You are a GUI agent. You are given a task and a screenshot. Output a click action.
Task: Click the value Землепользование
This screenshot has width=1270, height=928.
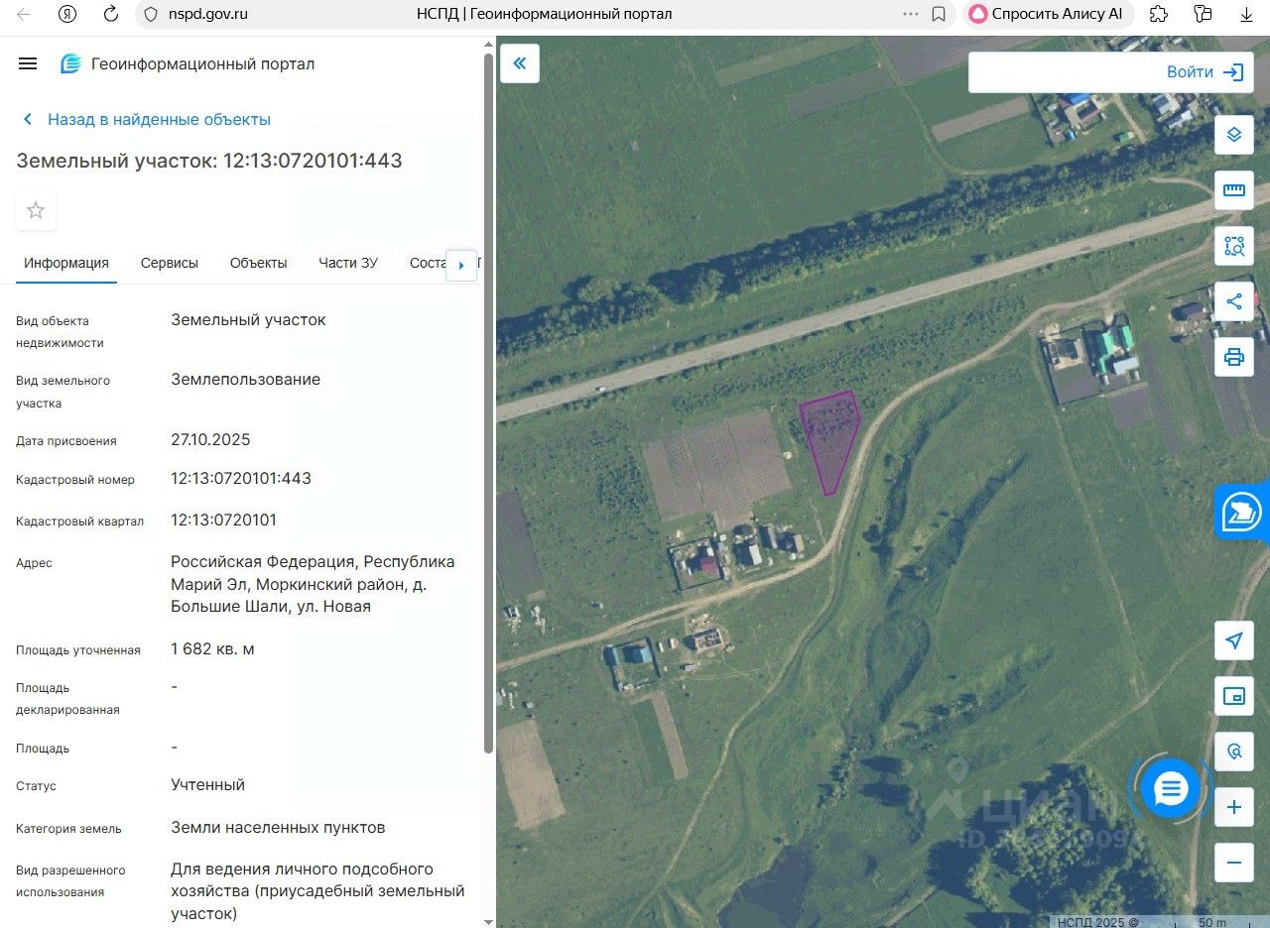coord(246,380)
